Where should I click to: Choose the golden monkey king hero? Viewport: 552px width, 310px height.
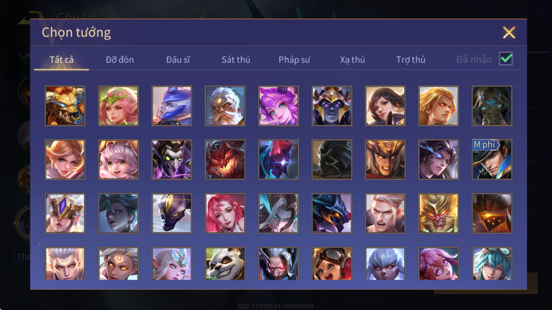[x=438, y=213]
